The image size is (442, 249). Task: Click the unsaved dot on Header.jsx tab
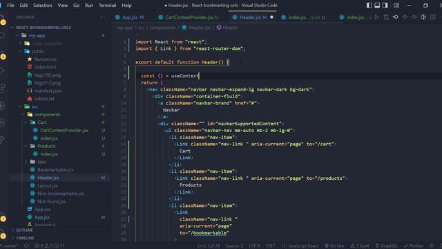pos(271,17)
